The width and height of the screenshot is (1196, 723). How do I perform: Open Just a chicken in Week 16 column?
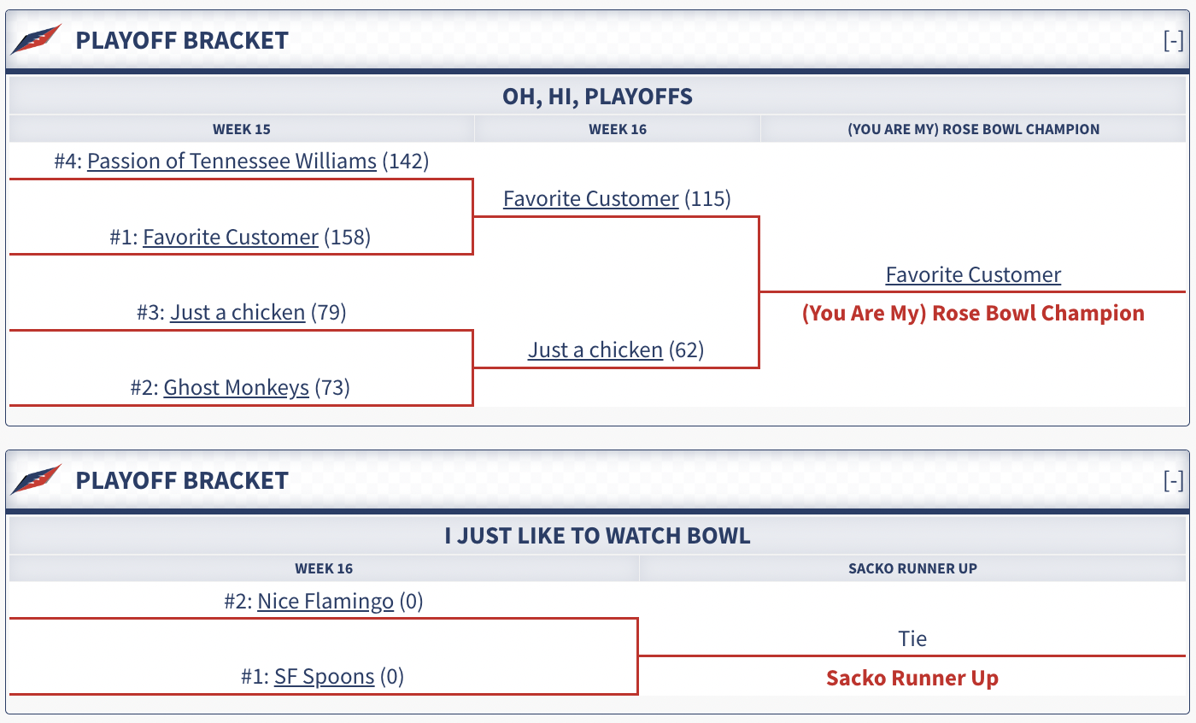point(595,350)
